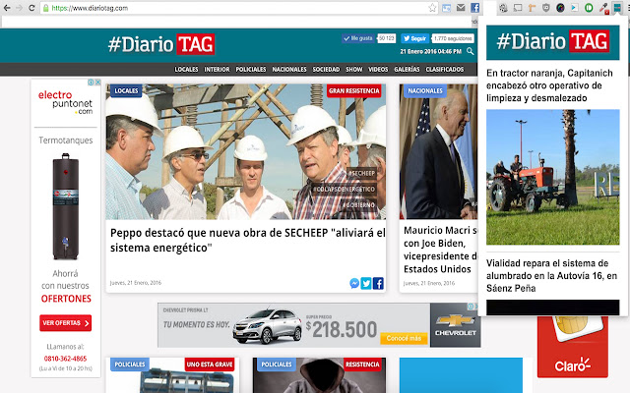Click the Claro advertisement

pos(573,347)
